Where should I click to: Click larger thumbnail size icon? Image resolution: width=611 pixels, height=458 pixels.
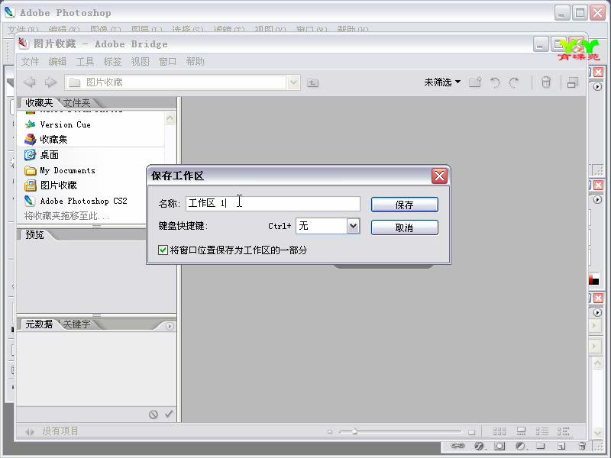coord(471,432)
